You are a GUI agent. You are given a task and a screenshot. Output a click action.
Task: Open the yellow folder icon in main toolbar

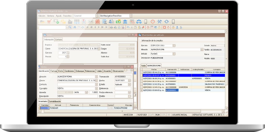click(42, 22)
